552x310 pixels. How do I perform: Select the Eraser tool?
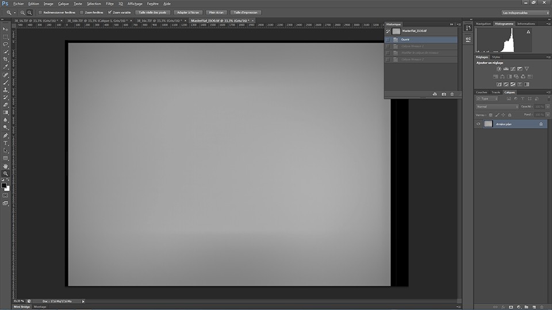tap(5, 104)
